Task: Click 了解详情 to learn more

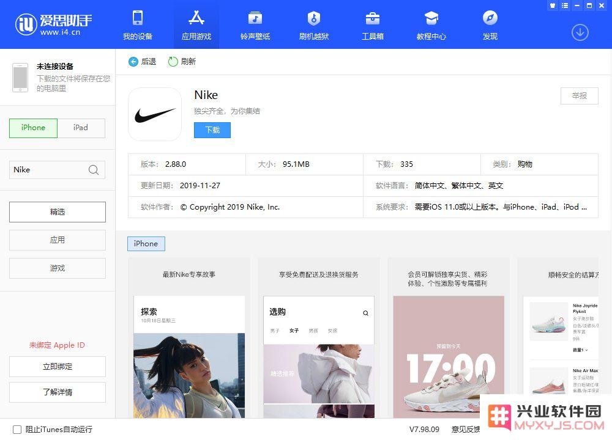Action: tap(58, 392)
